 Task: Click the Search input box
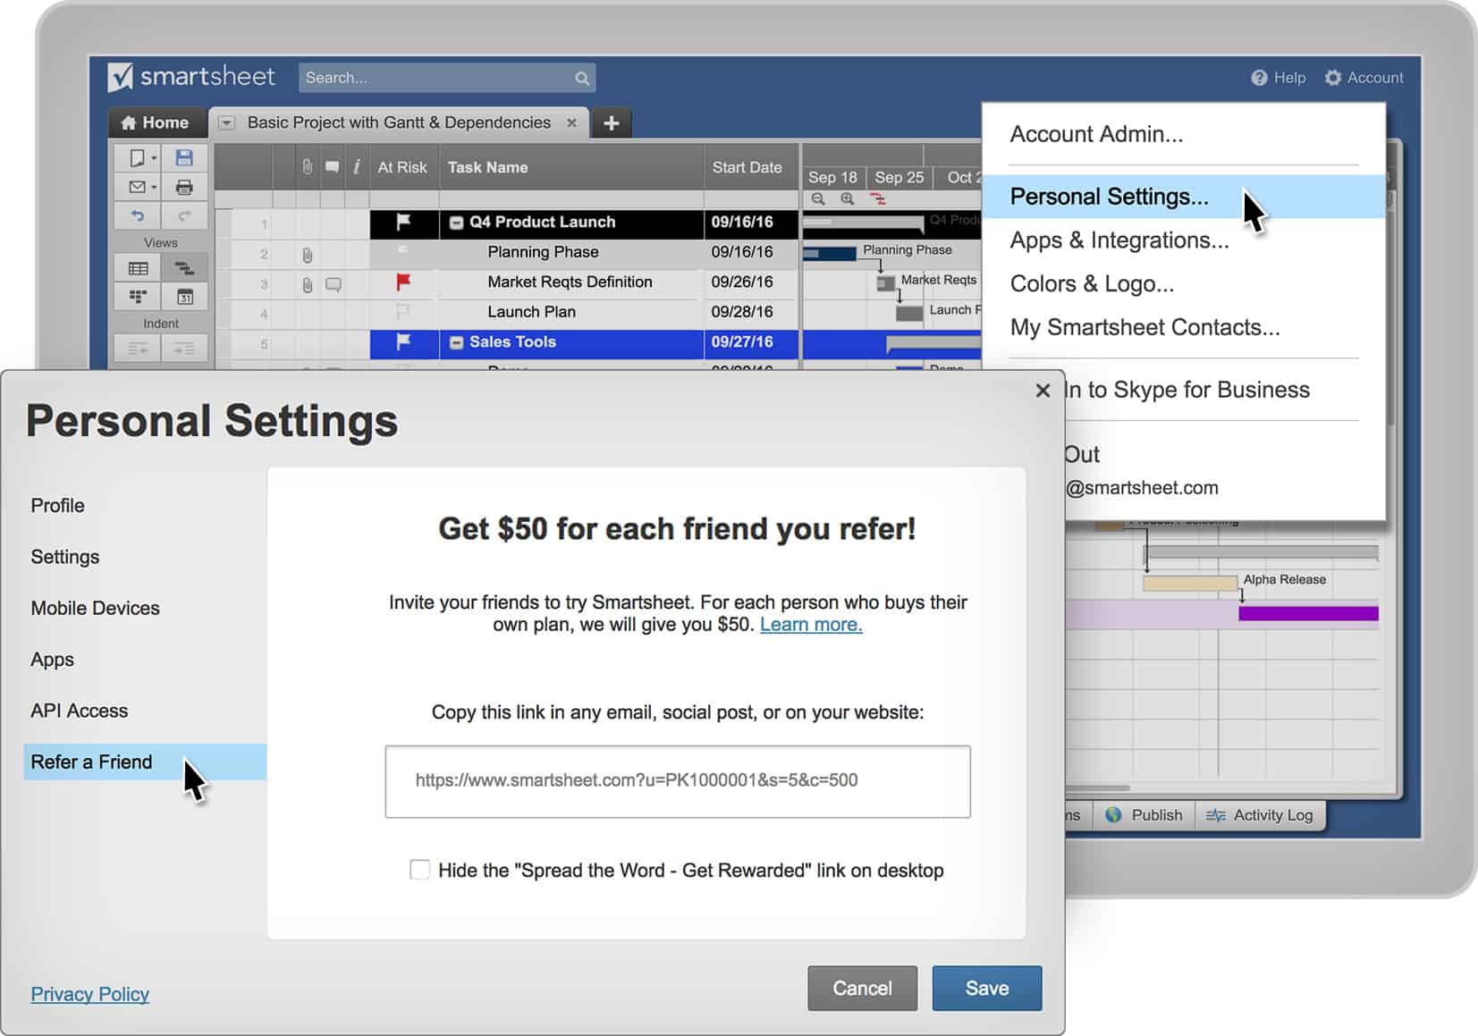(447, 78)
